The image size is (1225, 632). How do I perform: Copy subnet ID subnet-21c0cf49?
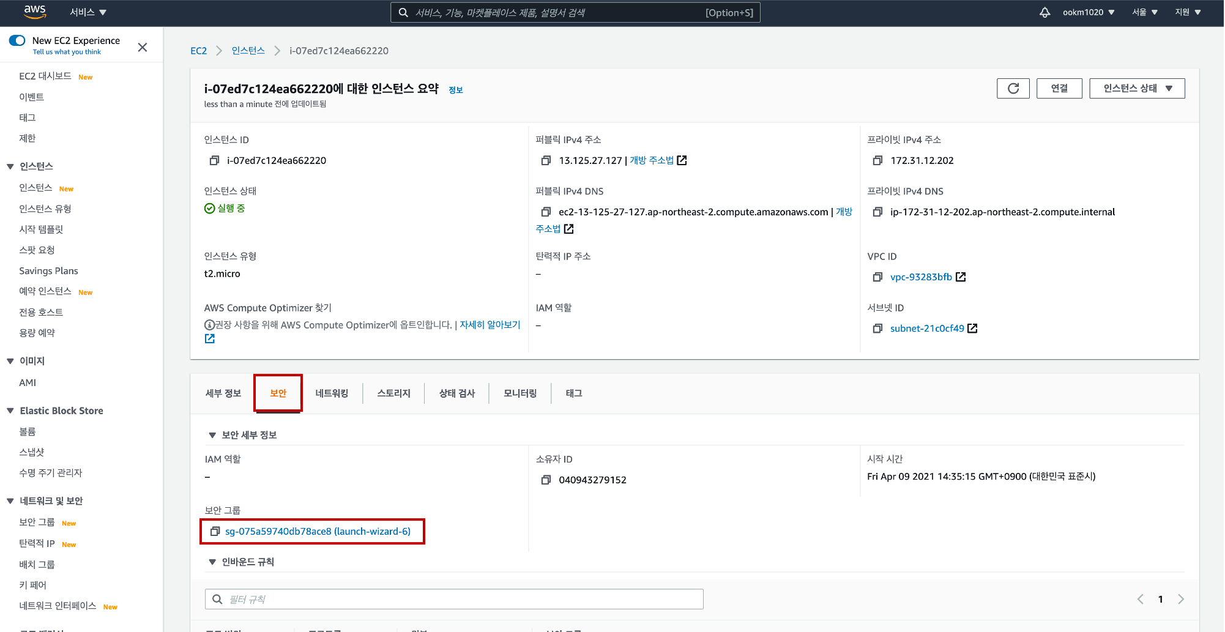coord(877,329)
